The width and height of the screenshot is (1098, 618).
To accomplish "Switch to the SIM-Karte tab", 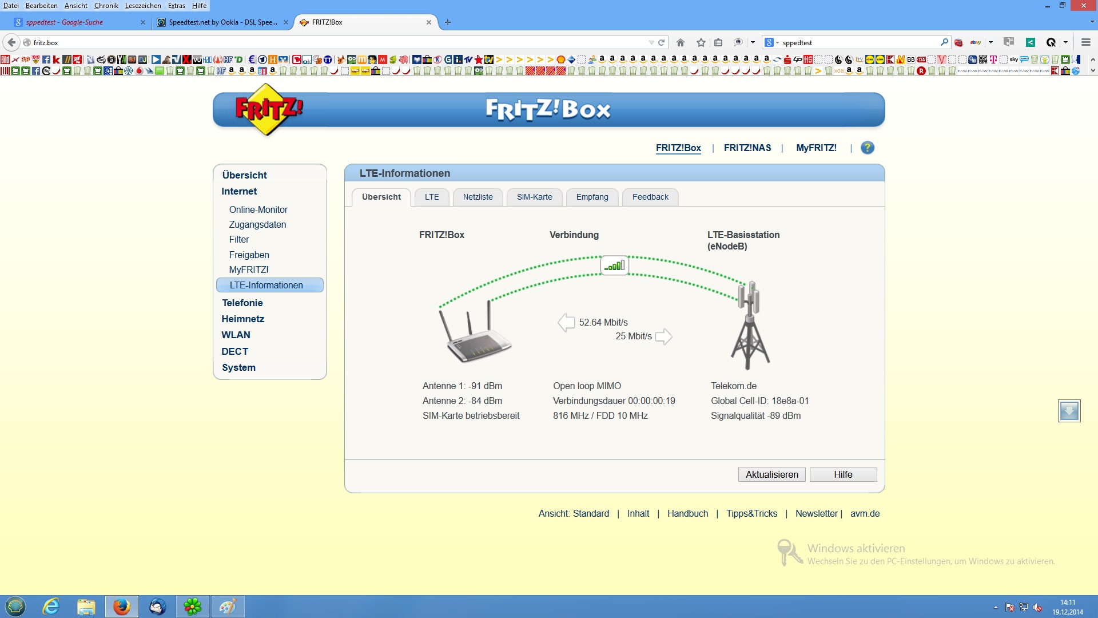I will click(x=534, y=197).
